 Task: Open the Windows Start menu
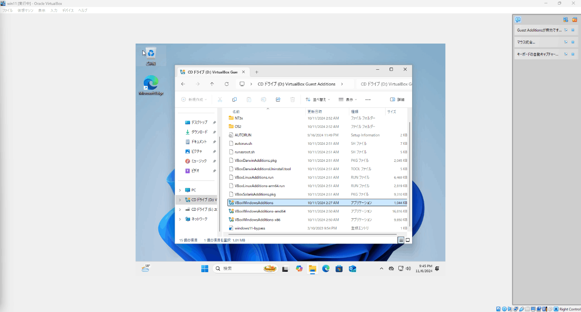pos(205,268)
